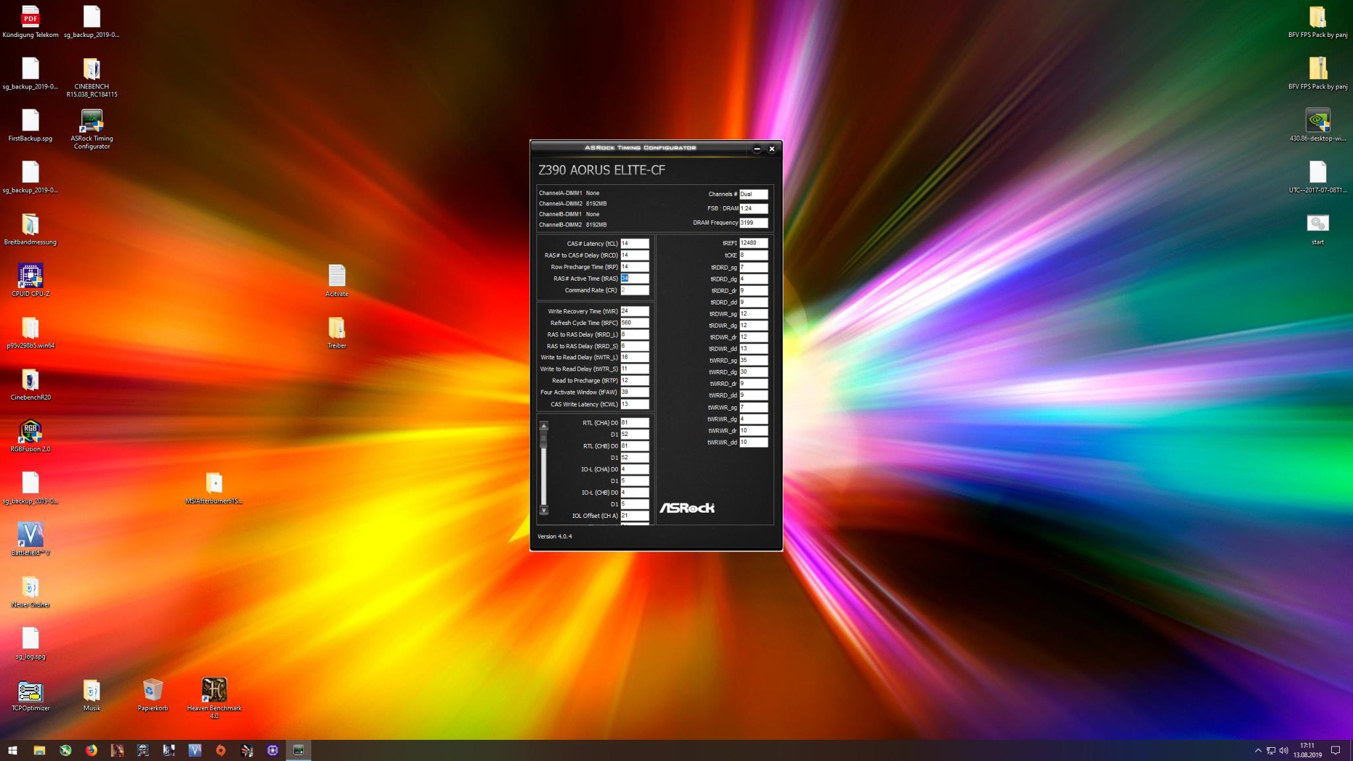Screen dimensions: 1353x761
Task: Close the ASRock Timing Configurator window
Action: click(x=772, y=149)
